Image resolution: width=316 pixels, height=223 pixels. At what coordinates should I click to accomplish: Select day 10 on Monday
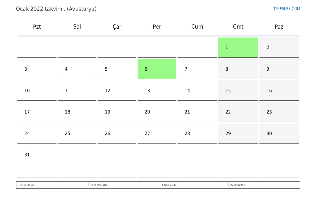[x=27, y=91]
